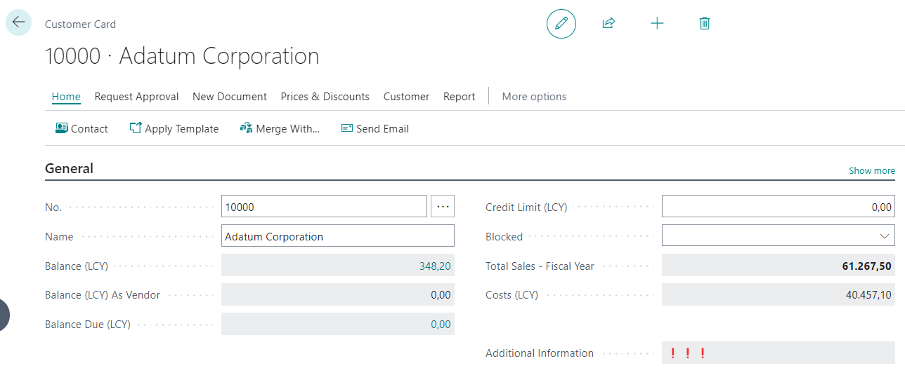This screenshot has width=905, height=375.
Task: Expand More options menu
Action: pos(534,97)
